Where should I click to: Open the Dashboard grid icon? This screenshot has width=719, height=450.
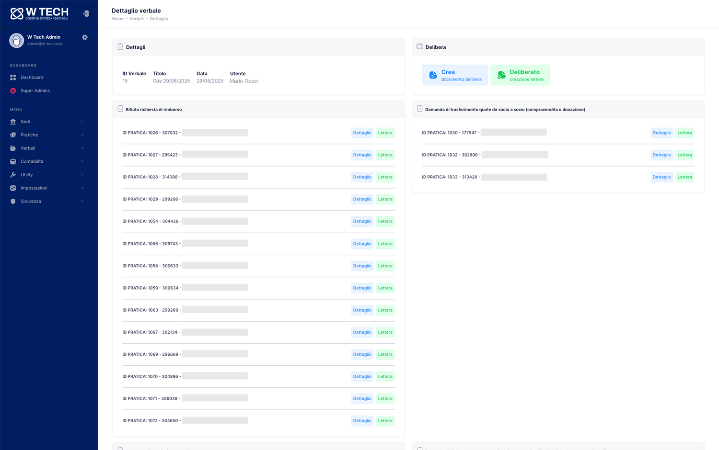click(x=13, y=78)
